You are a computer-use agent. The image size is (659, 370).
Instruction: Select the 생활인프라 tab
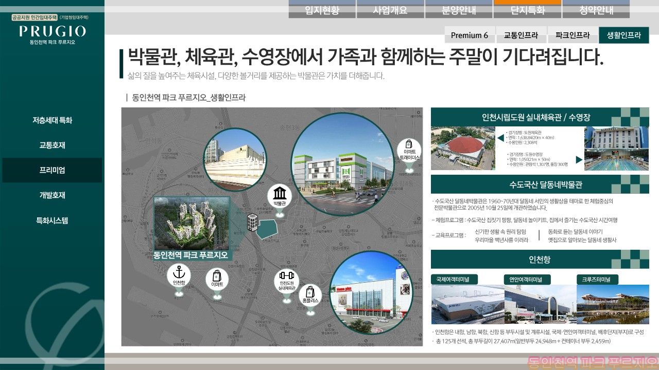click(x=624, y=35)
